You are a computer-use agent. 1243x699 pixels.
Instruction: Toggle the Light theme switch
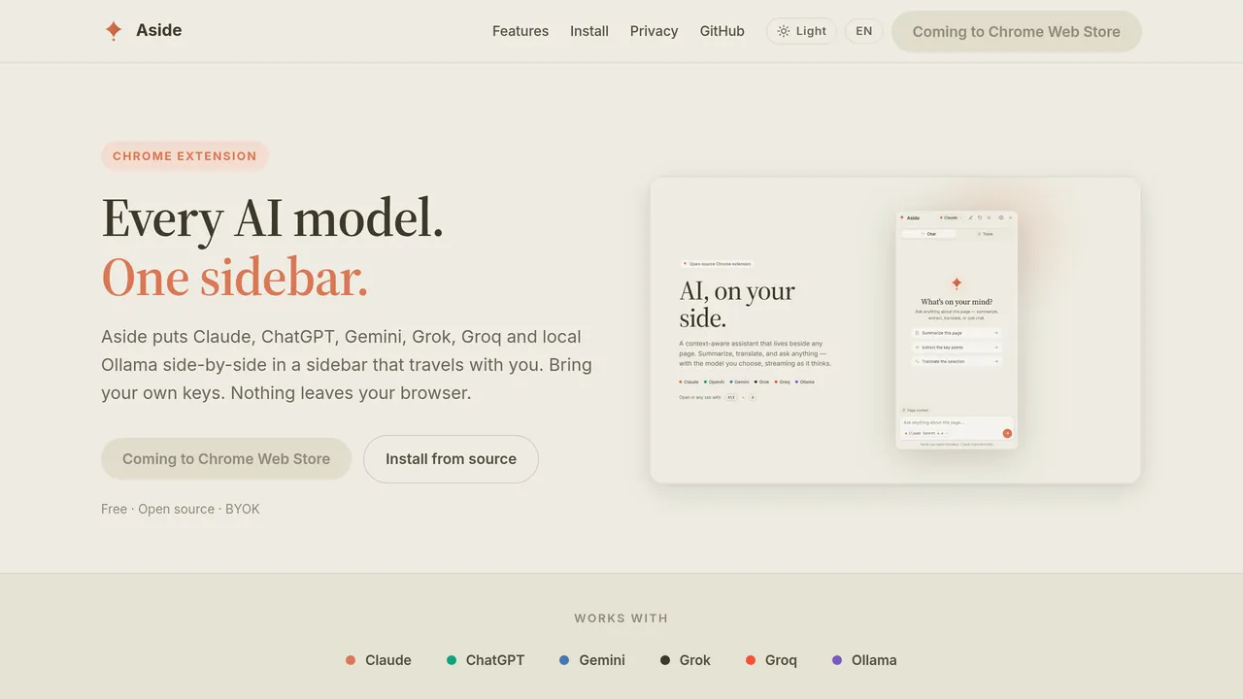[801, 31]
